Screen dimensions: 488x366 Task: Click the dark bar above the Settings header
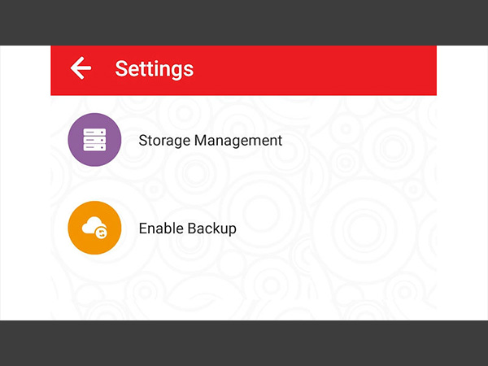pos(244,22)
